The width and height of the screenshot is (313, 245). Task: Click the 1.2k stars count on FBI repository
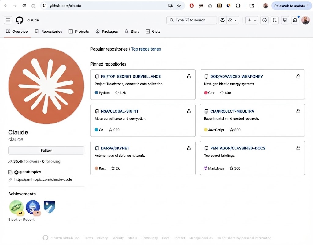(120, 93)
